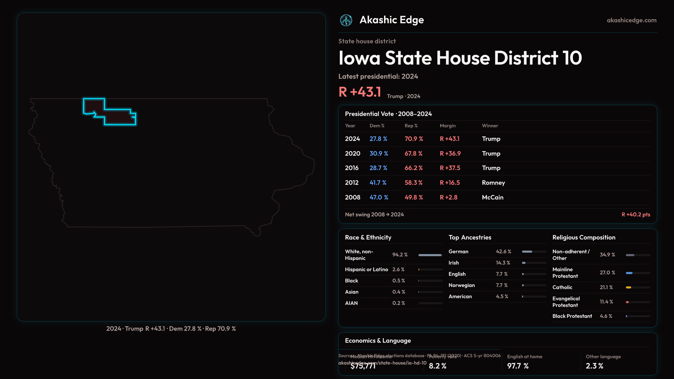Viewport: 674px width, 379px height.
Task: Click the German ancestry bar
Action: [x=527, y=252]
